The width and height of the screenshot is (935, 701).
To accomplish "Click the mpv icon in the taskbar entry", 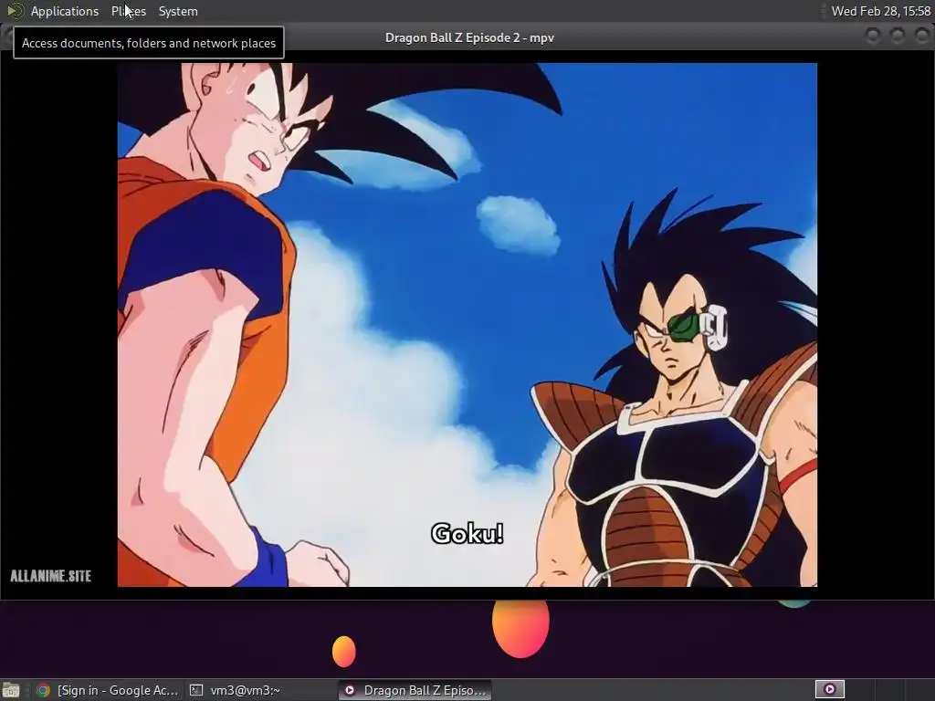I will [350, 690].
